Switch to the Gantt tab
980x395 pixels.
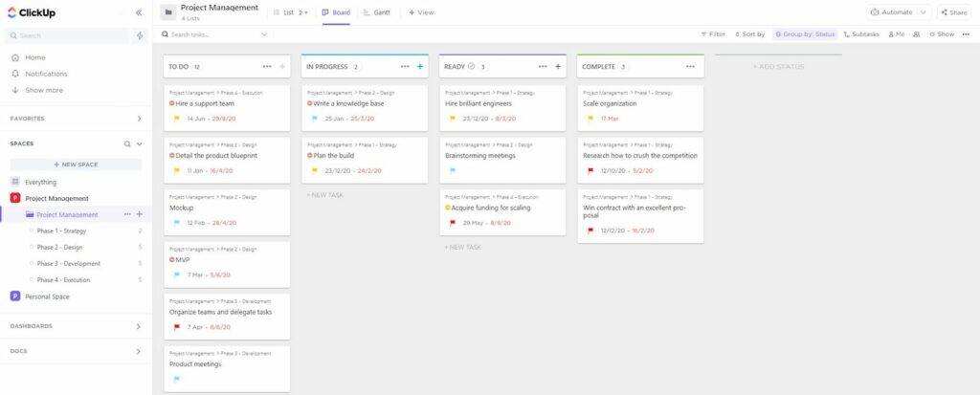[377, 12]
